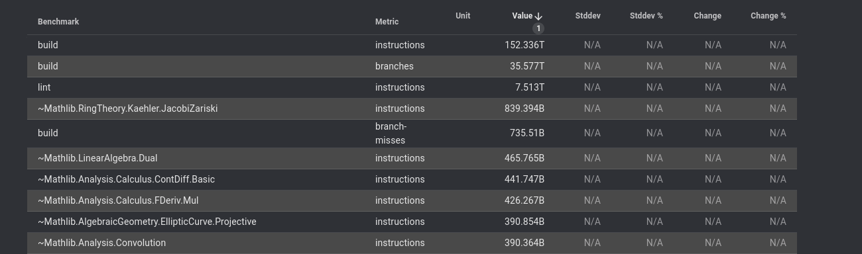Click the build benchmark in the branch-misses row
The height and width of the screenshot is (254, 862).
pyautogui.click(x=48, y=133)
